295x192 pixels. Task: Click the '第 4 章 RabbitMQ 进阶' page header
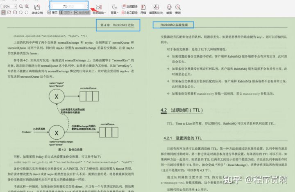(x=117, y=25)
